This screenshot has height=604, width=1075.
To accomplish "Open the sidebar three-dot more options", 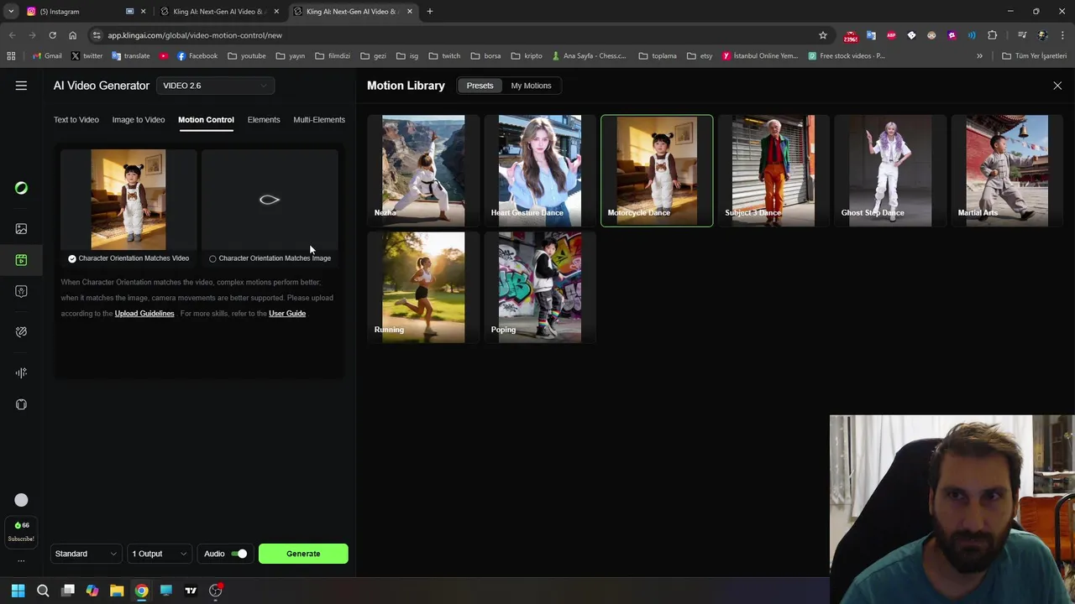I will click(21, 560).
